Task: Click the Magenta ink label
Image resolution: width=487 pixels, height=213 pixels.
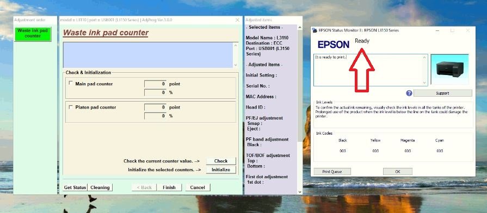Action: pos(408,140)
